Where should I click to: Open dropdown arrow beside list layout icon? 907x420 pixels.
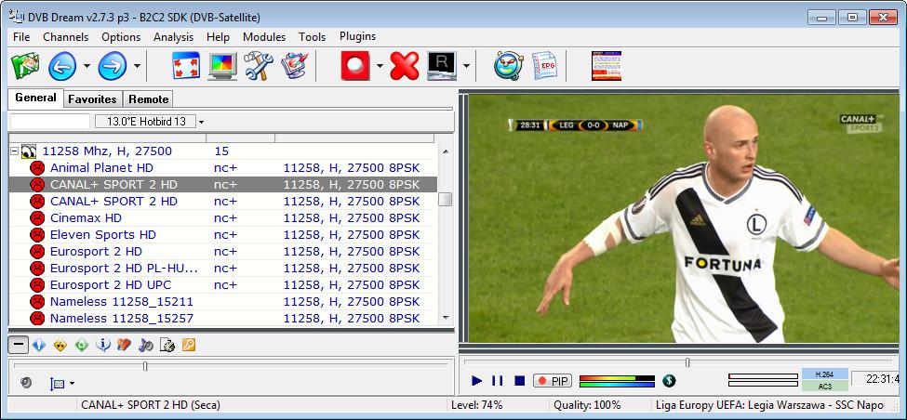(x=73, y=383)
